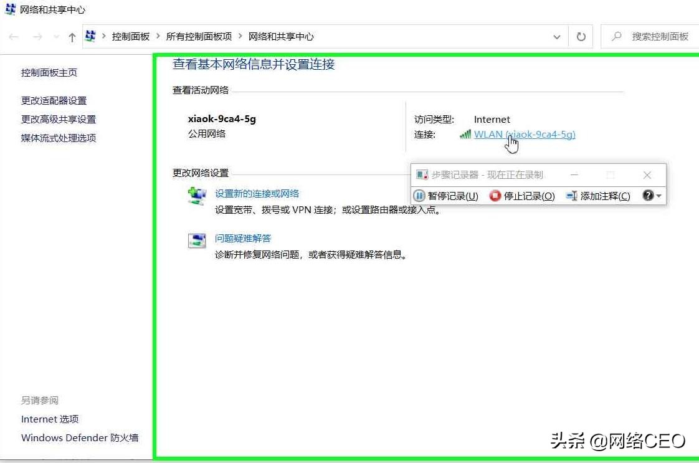Click the refresh icon in the address bar
The image size is (699, 463).
pyautogui.click(x=581, y=36)
